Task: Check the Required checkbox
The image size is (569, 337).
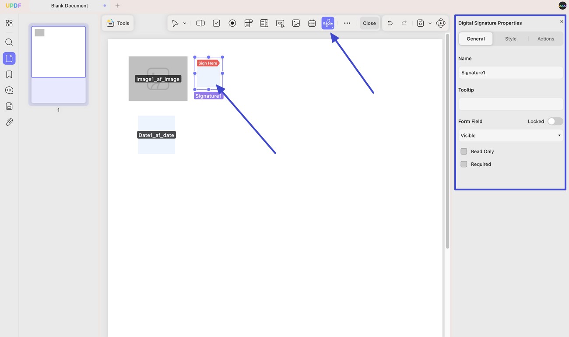Action: click(464, 164)
